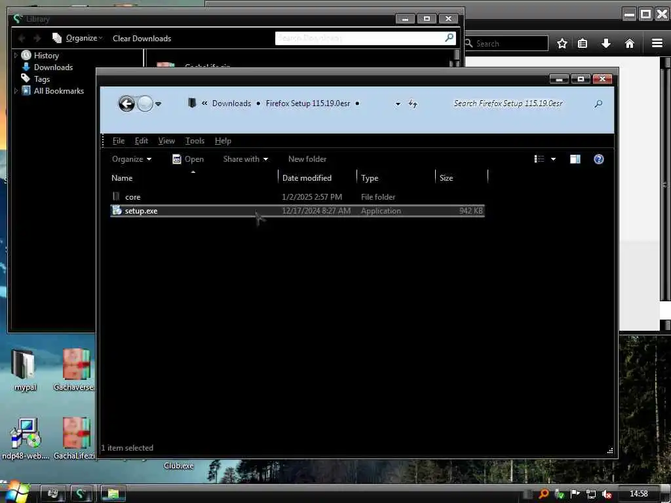This screenshot has width=671, height=503.
Task: Open Explorer help question mark
Action: coord(599,159)
